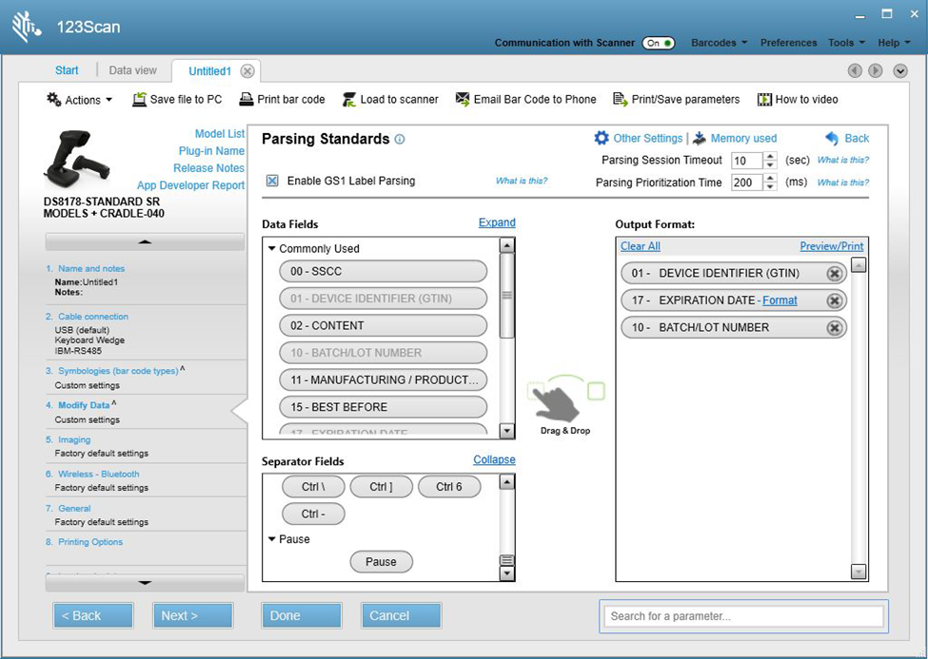Screen dimensions: 928x659
Task: Open the Preview/Print link
Action: point(832,246)
